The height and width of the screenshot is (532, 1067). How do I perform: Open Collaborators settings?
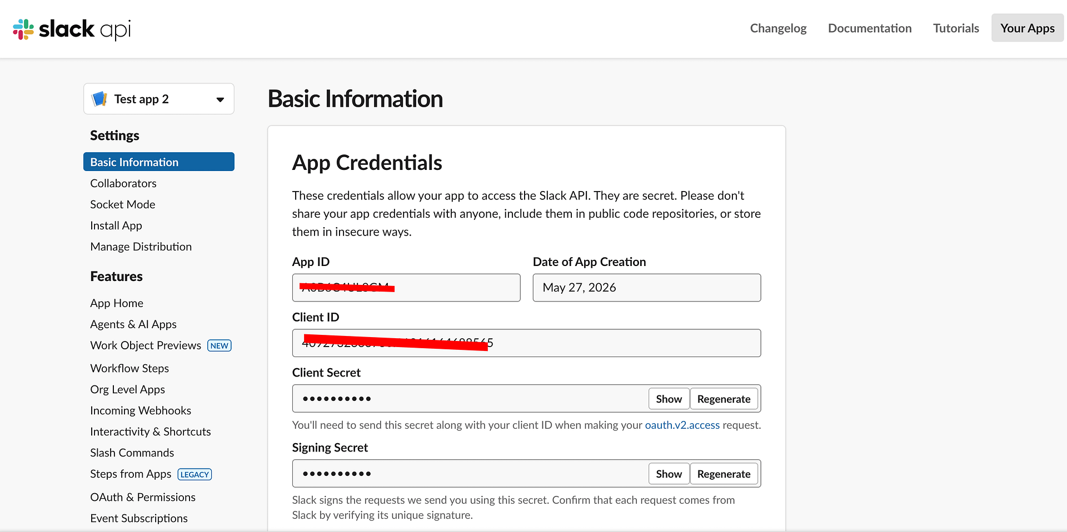(123, 183)
